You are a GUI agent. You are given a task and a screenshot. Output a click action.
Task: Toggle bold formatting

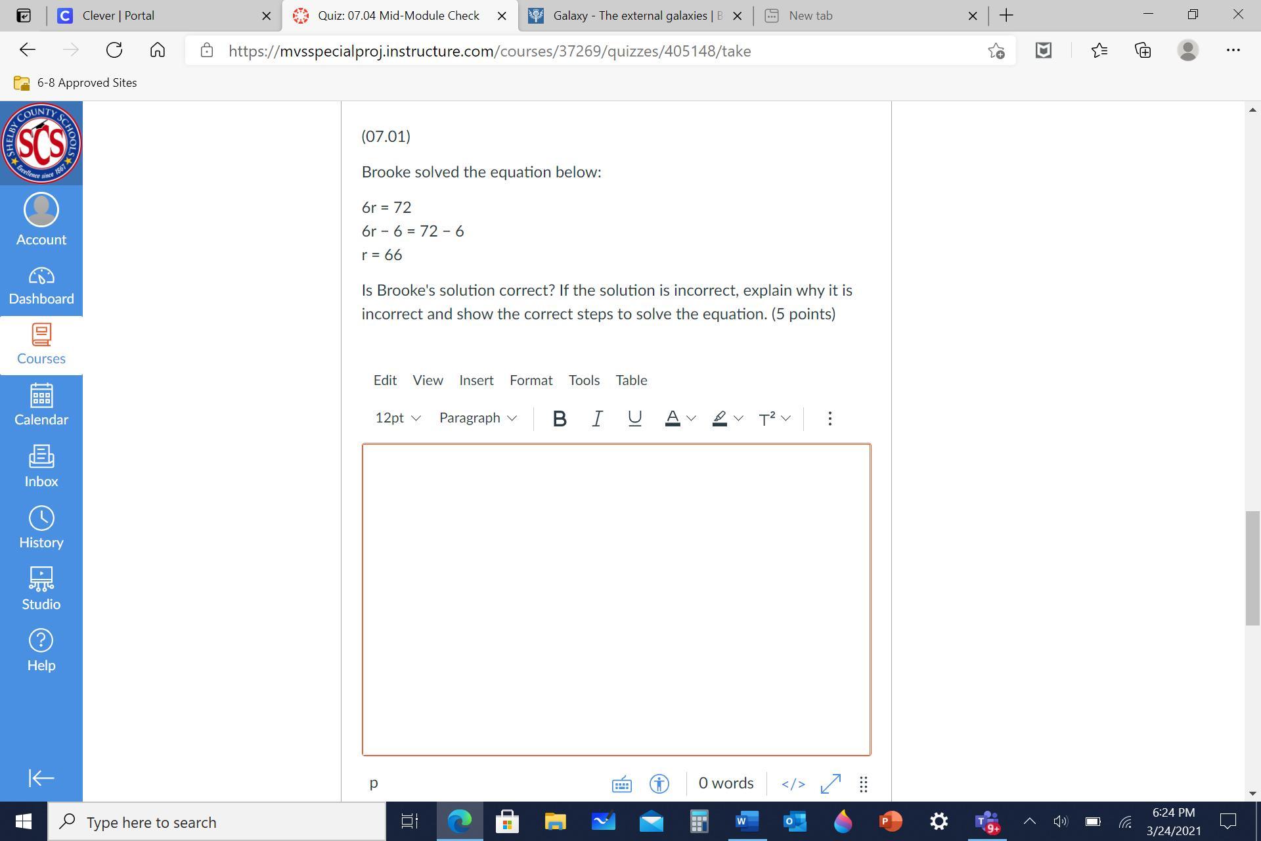pyautogui.click(x=559, y=419)
